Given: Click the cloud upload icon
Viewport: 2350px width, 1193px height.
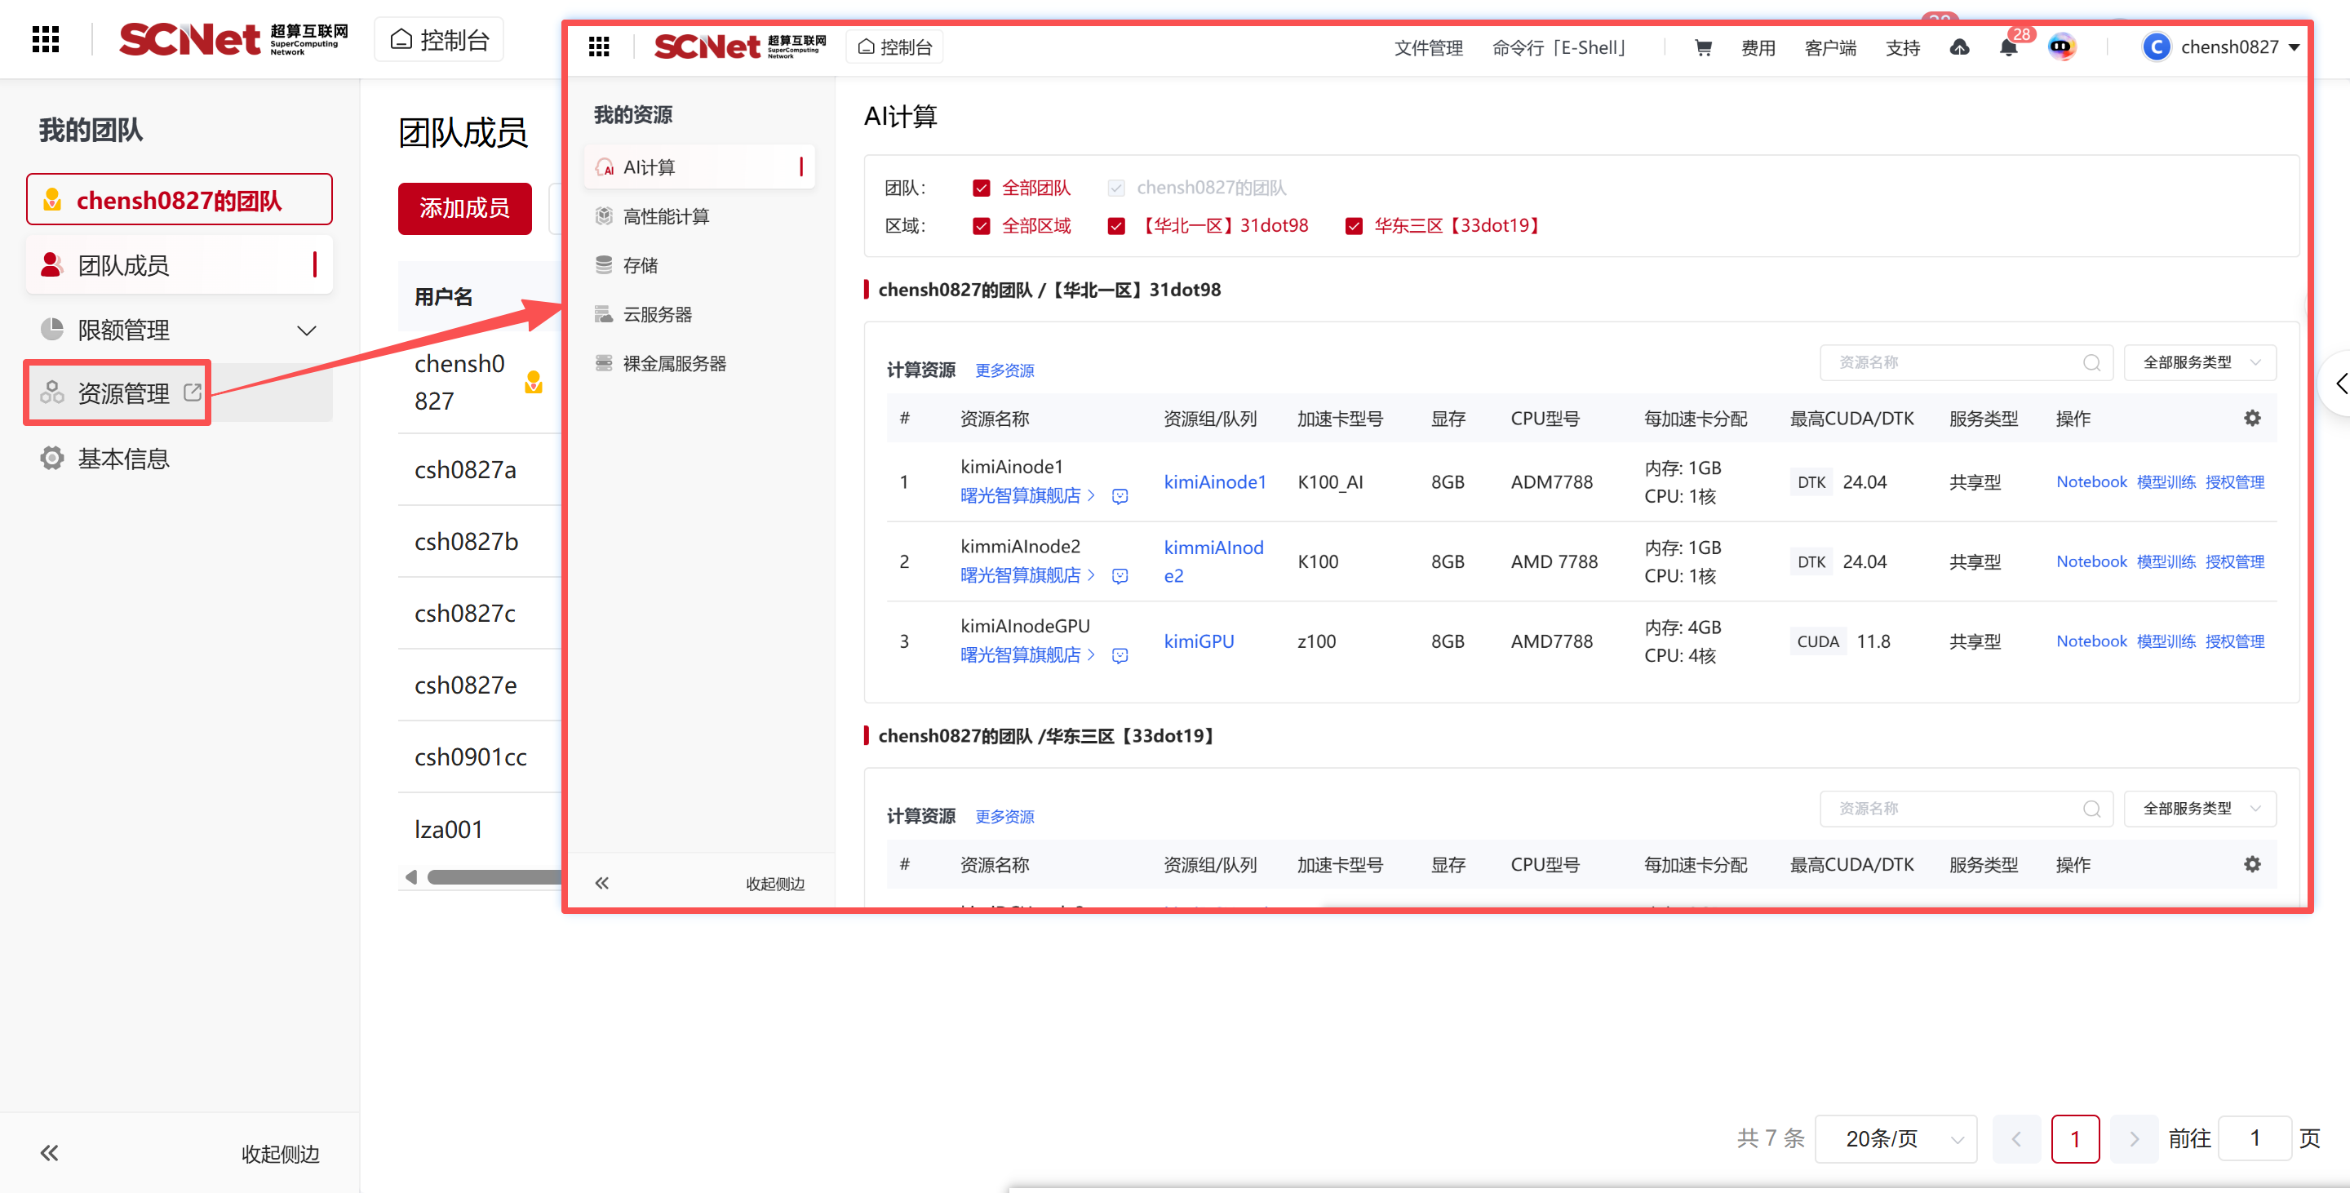Looking at the screenshot, I should [1958, 47].
